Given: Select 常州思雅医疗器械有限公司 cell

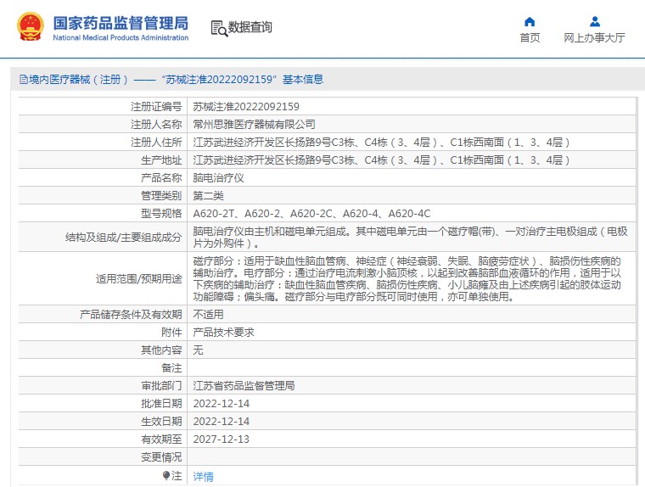Looking at the screenshot, I should (x=254, y=124).
